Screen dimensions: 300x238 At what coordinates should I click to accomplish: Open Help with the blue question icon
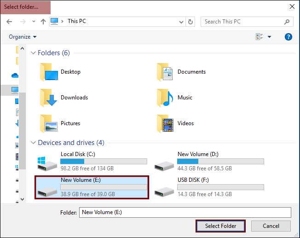[x=288, y=37]
